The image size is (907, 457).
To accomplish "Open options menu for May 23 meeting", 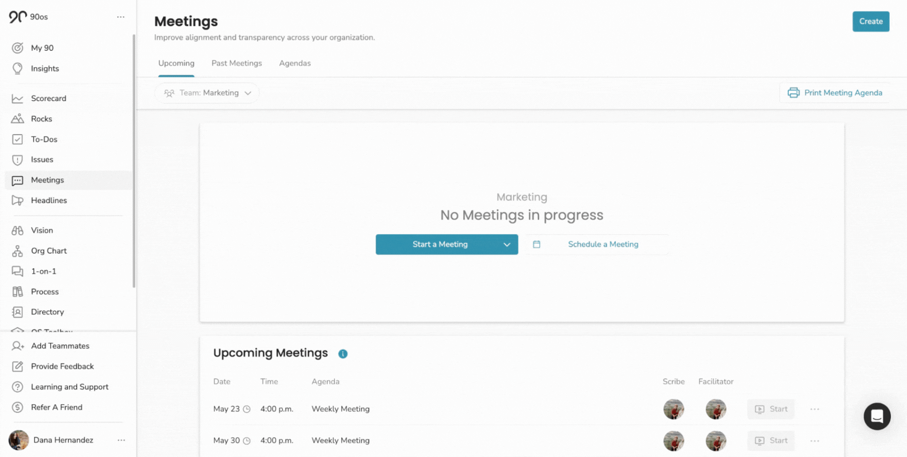I will [814, 409].
